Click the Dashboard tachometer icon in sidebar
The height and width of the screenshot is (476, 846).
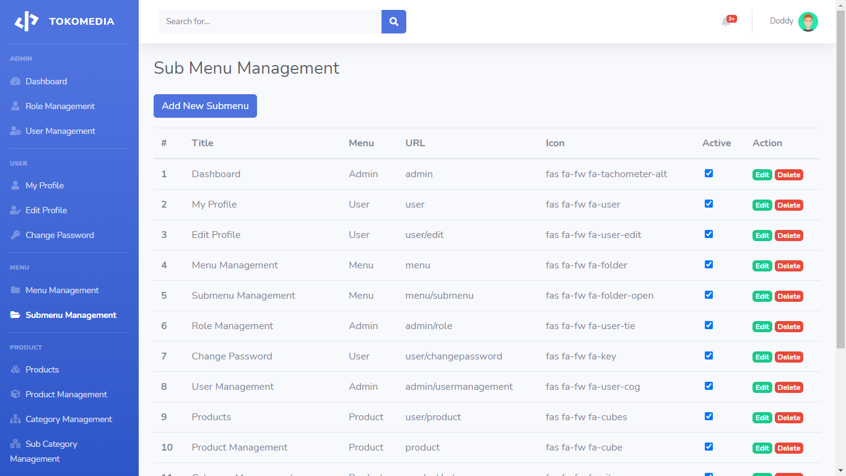pyautogui.click(x=15, y=82)
